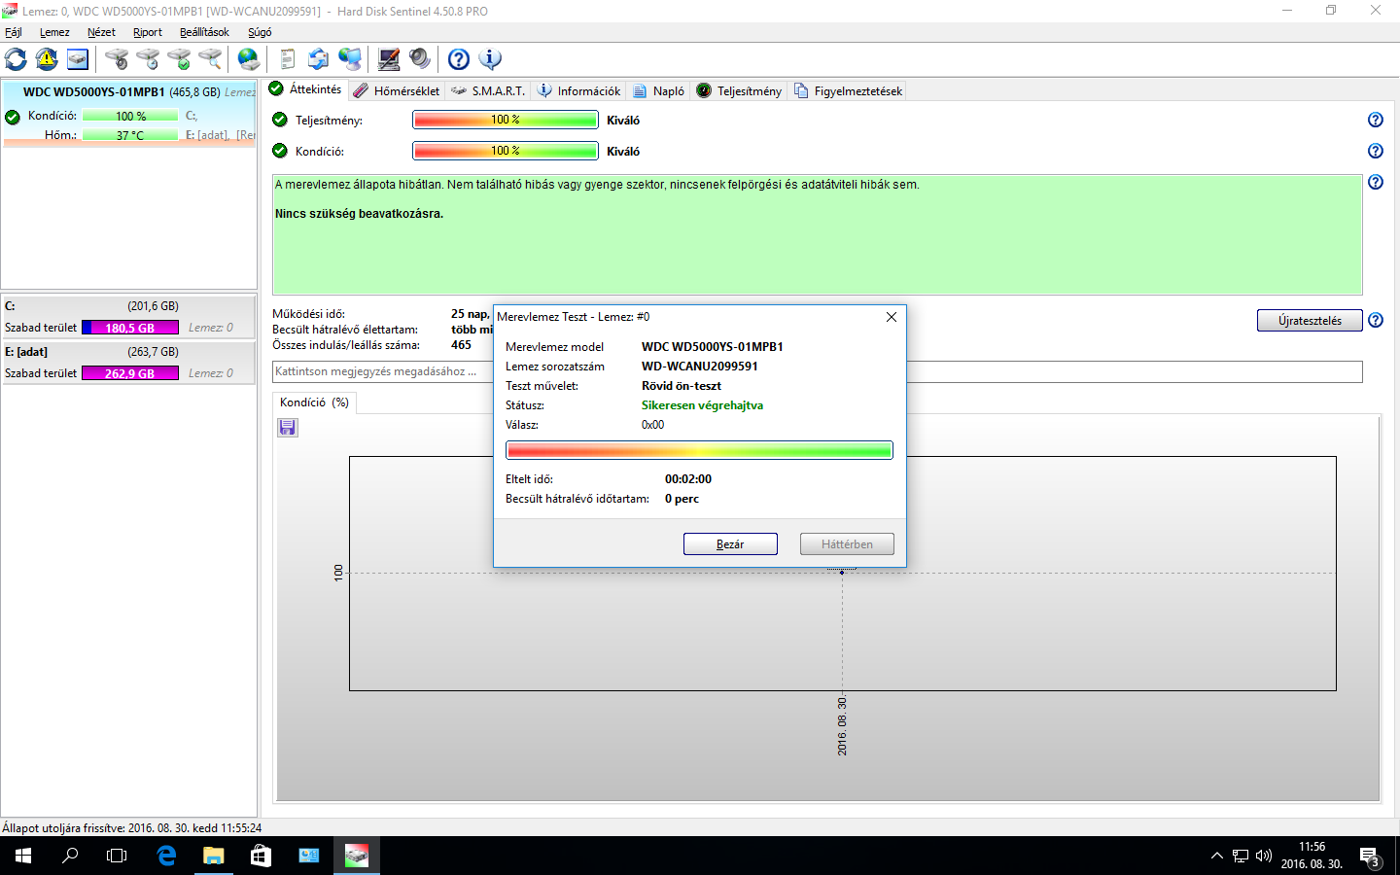Viewport: 1400px width, 875px height.
Task: Click the gray speaker sound toolbar icon
Action: coord(420,59)
